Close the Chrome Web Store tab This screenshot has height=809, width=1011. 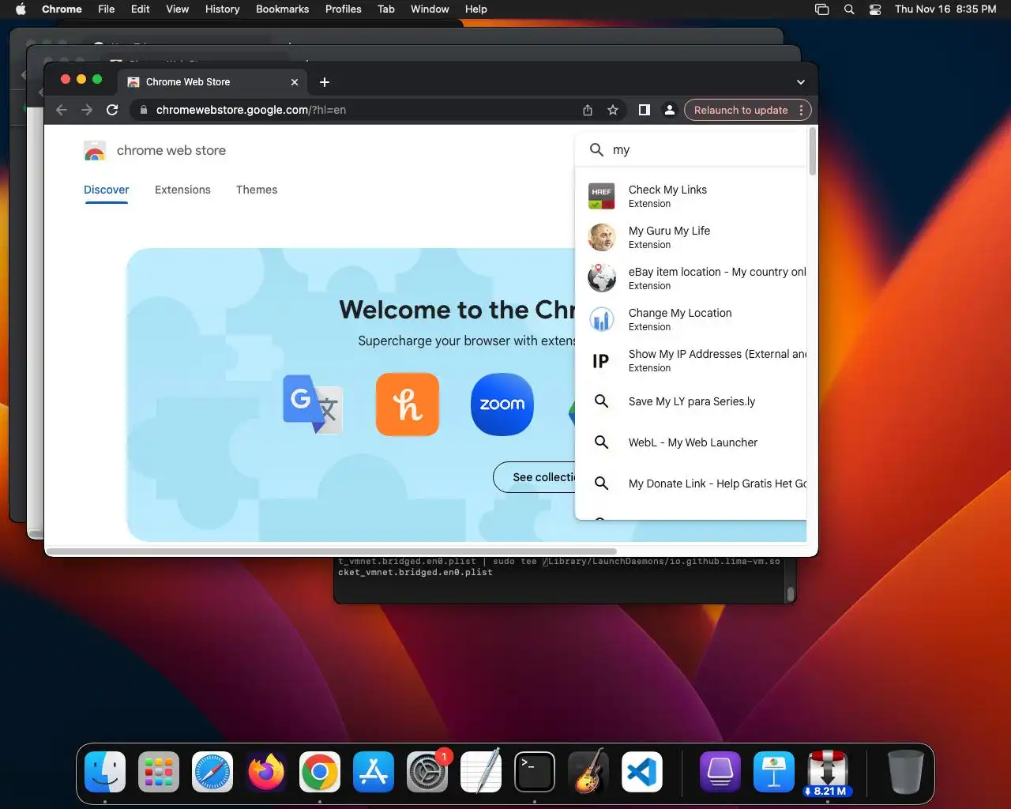(x=295, y=82)
